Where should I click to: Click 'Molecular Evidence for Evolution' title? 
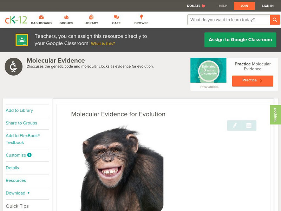coord(118,114)
